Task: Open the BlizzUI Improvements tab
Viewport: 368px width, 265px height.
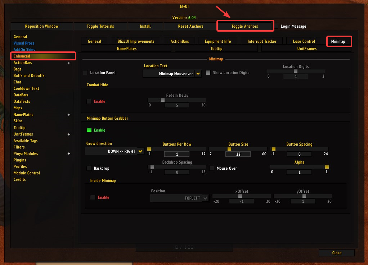Action: pyautogui.click(x=136, y=41)
